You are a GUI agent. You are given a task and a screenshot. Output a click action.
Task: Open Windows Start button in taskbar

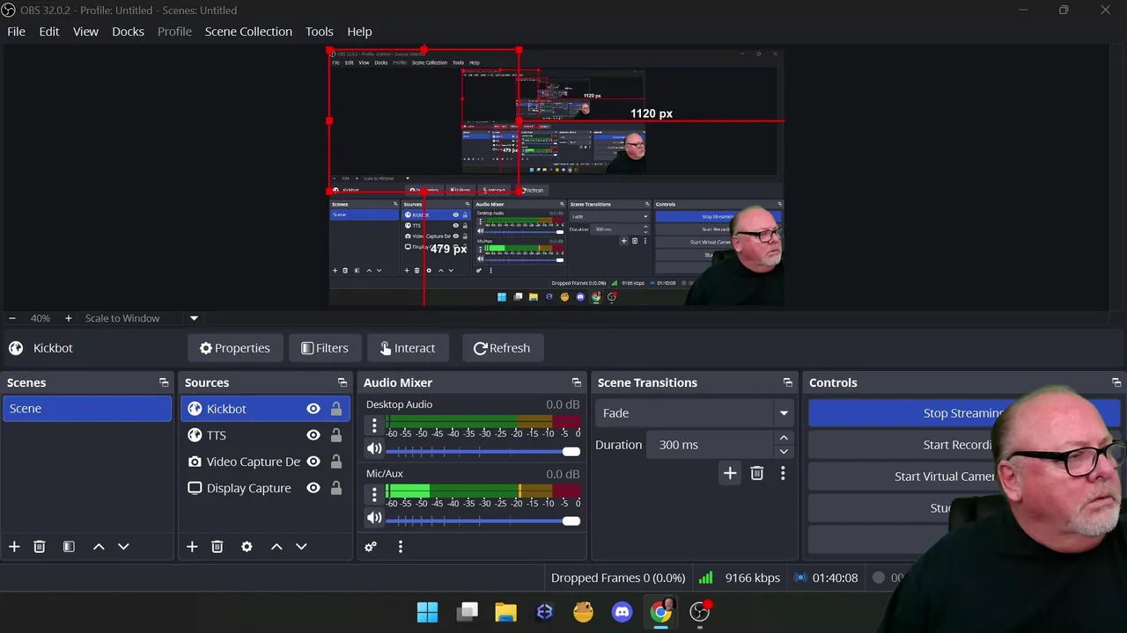(x=427, y=612)
